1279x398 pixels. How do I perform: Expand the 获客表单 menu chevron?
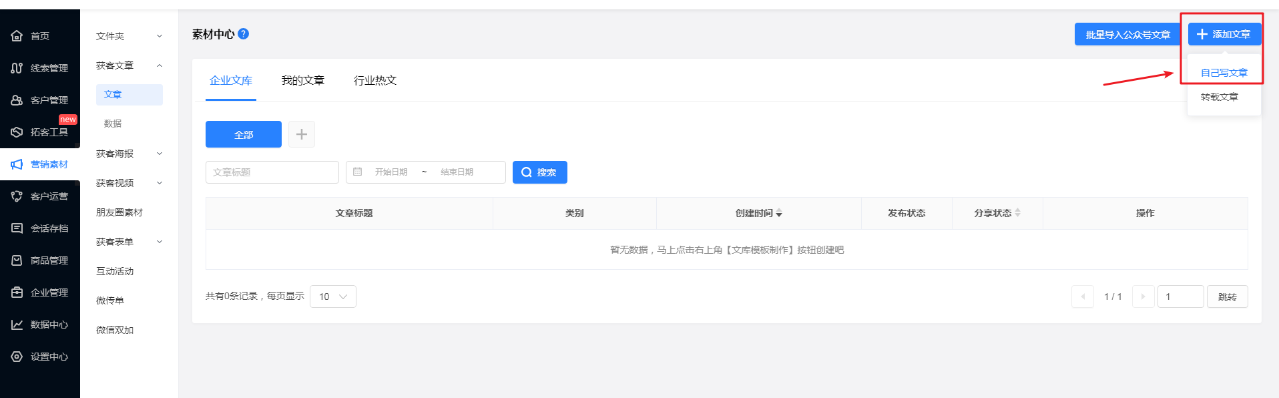tap(160, 242)
